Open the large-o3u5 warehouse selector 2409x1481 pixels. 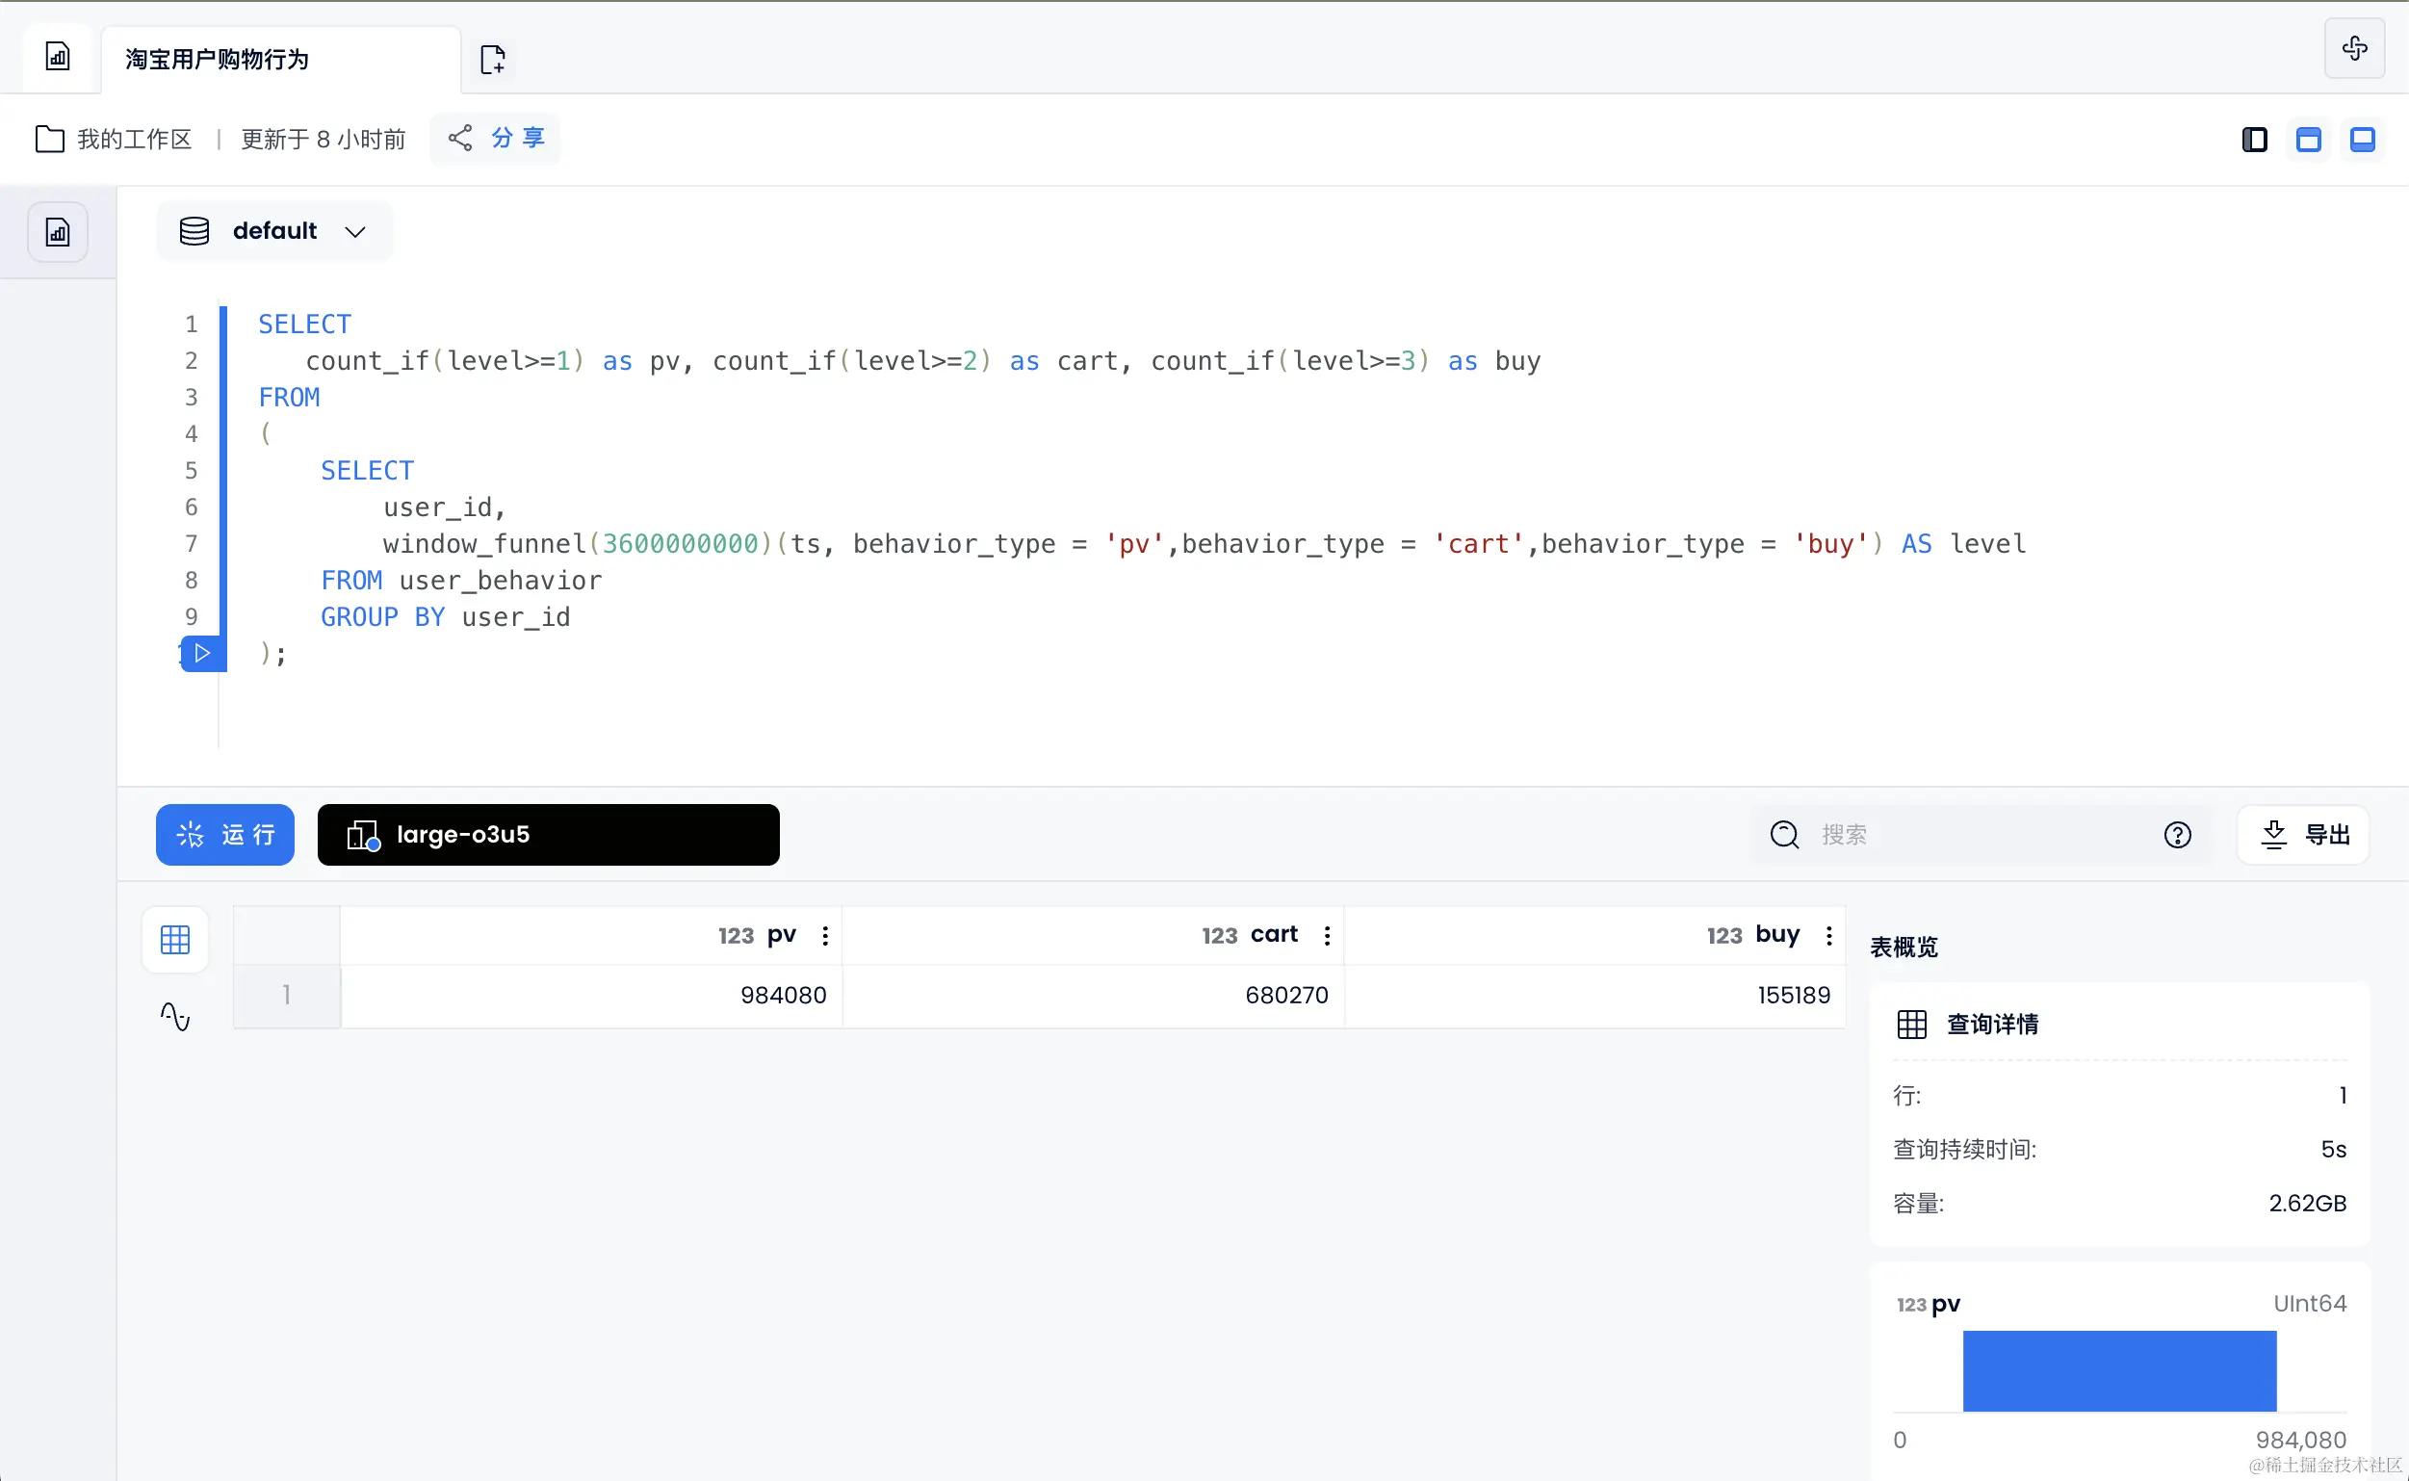(x=549, y=835)
